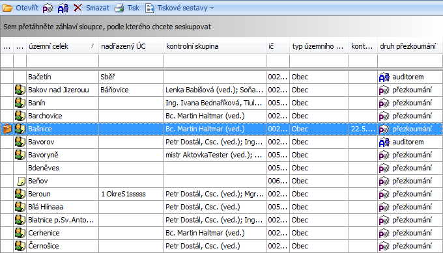Screen dimensions: 443x253
Task: Click přezkoumání icon in Banín row
Action: click(384, 103)
